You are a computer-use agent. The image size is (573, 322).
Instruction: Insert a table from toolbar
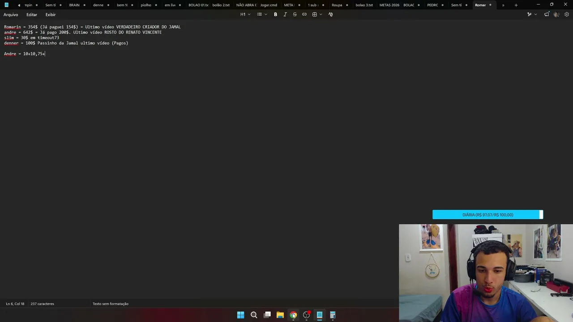315,14
